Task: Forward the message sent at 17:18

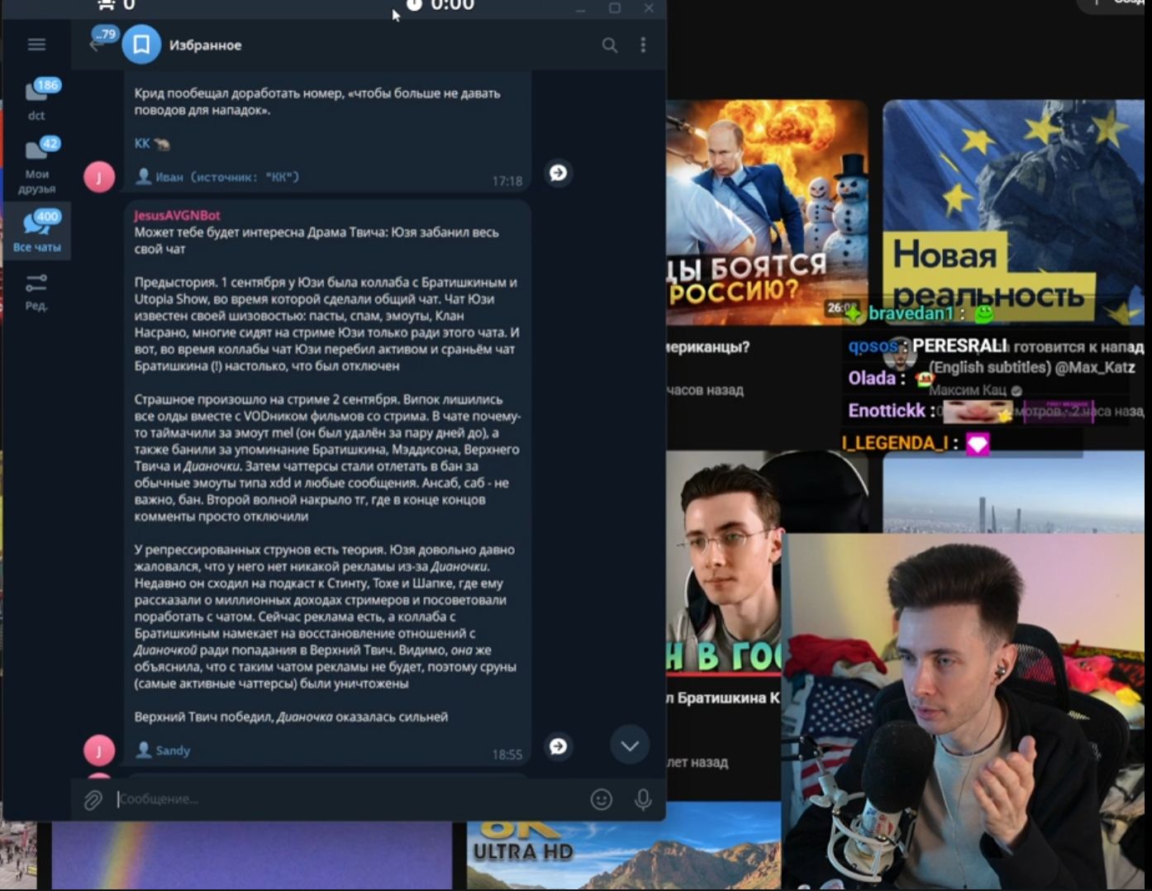Action: click(559, 173)
